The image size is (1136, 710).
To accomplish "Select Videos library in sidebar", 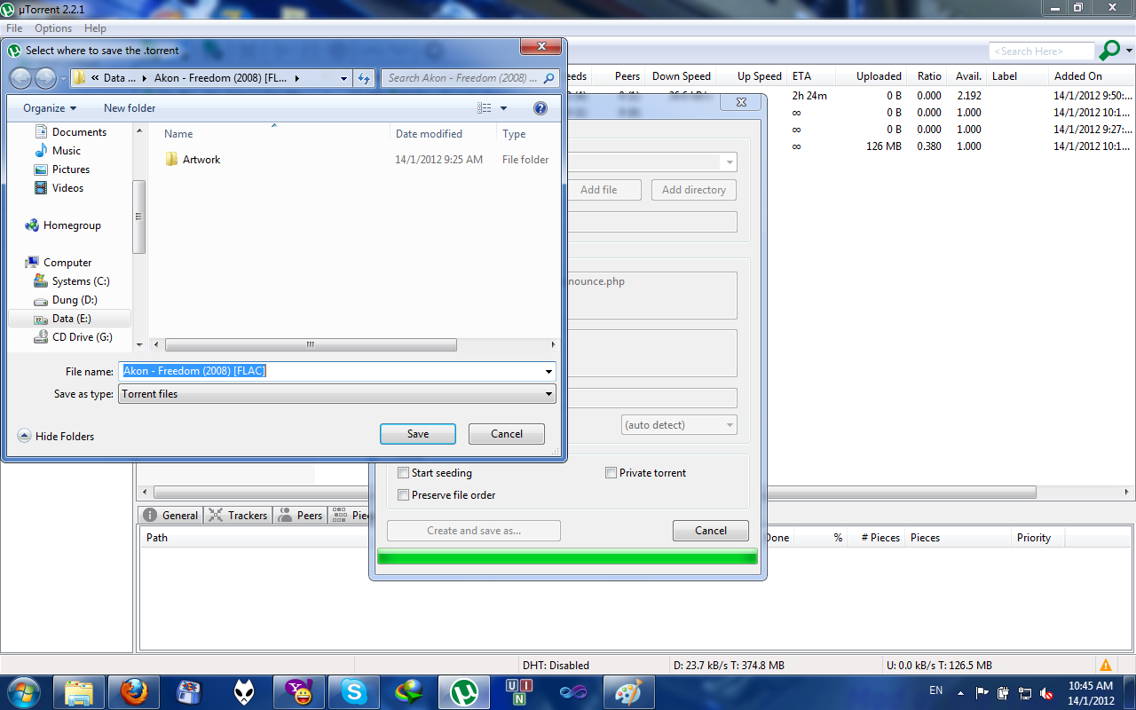I will point(67,188).
